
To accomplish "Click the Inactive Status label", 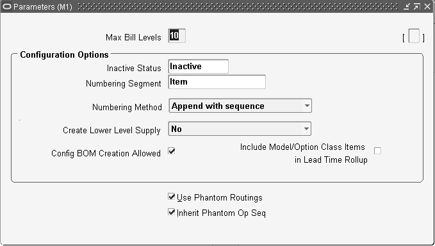I will pyautogui.click(x=134, y=68).
